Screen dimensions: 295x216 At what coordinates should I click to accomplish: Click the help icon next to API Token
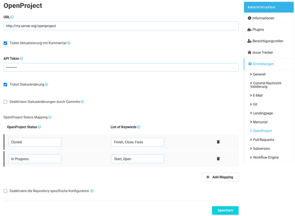click(x=21, y=58)
